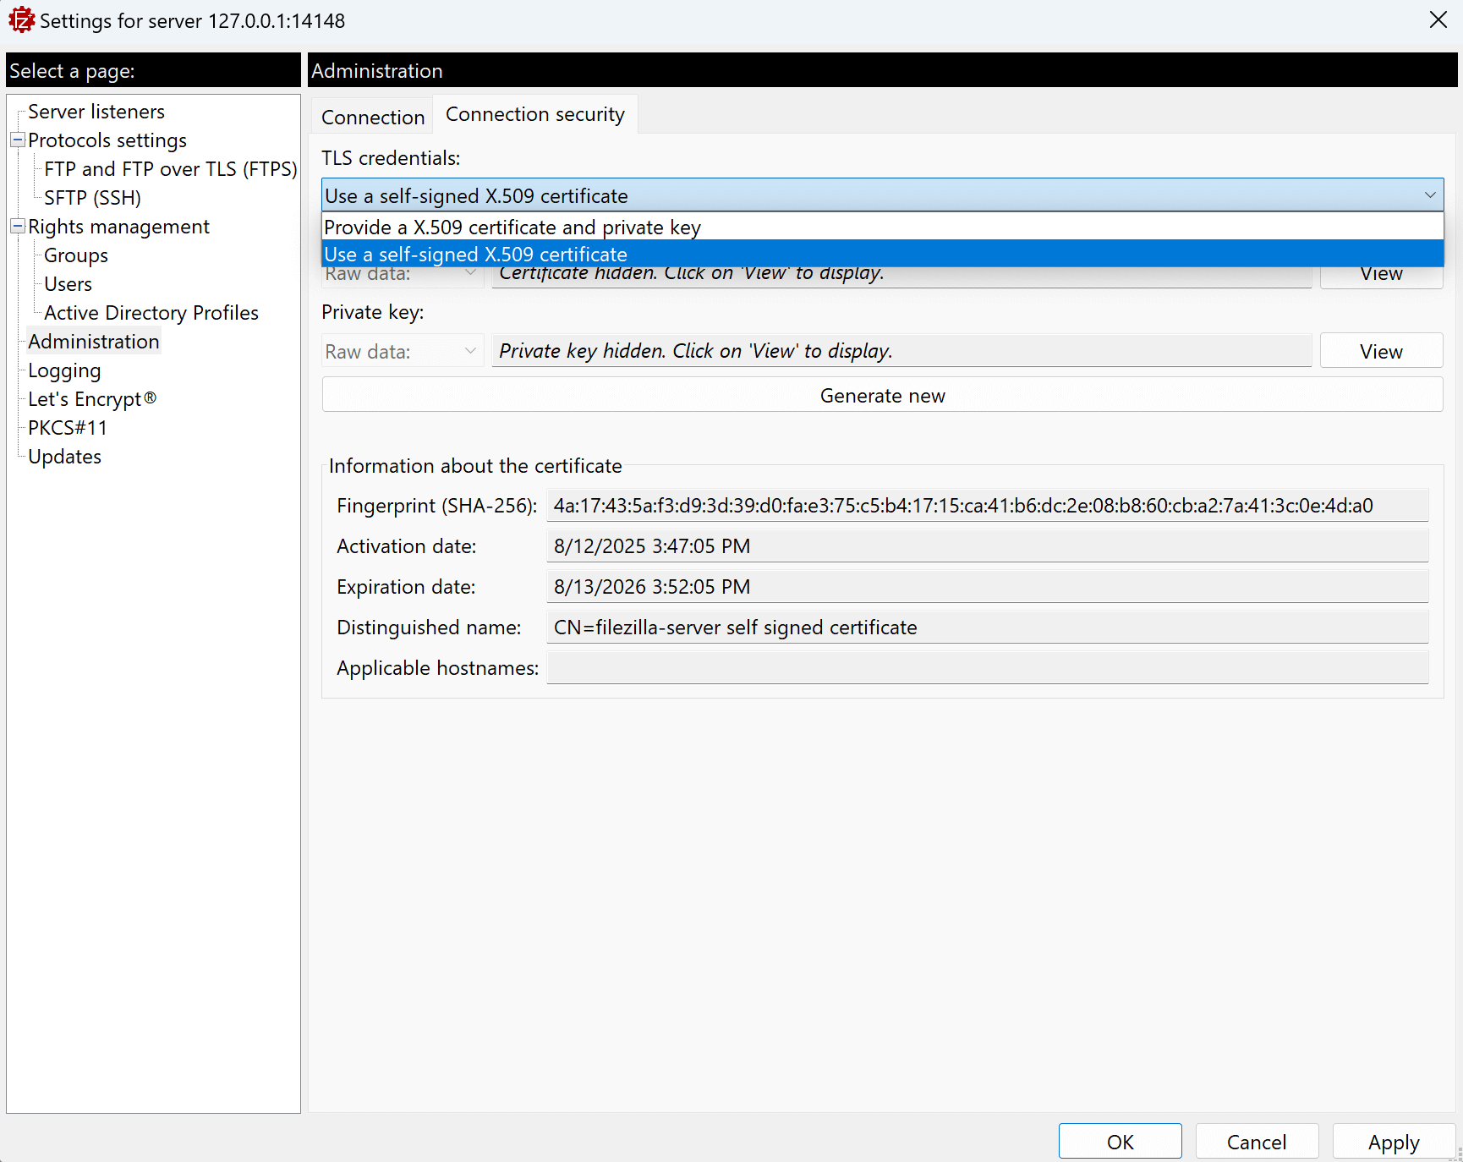Click the 'Distinguished name:' label
This screenshot has height=1162, width=1463.
[x=429, y=628]
